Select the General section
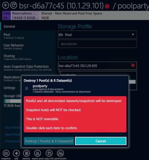 tap(28, 27)
